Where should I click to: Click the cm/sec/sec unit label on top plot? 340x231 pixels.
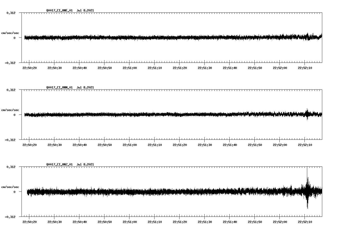point(10,33)
